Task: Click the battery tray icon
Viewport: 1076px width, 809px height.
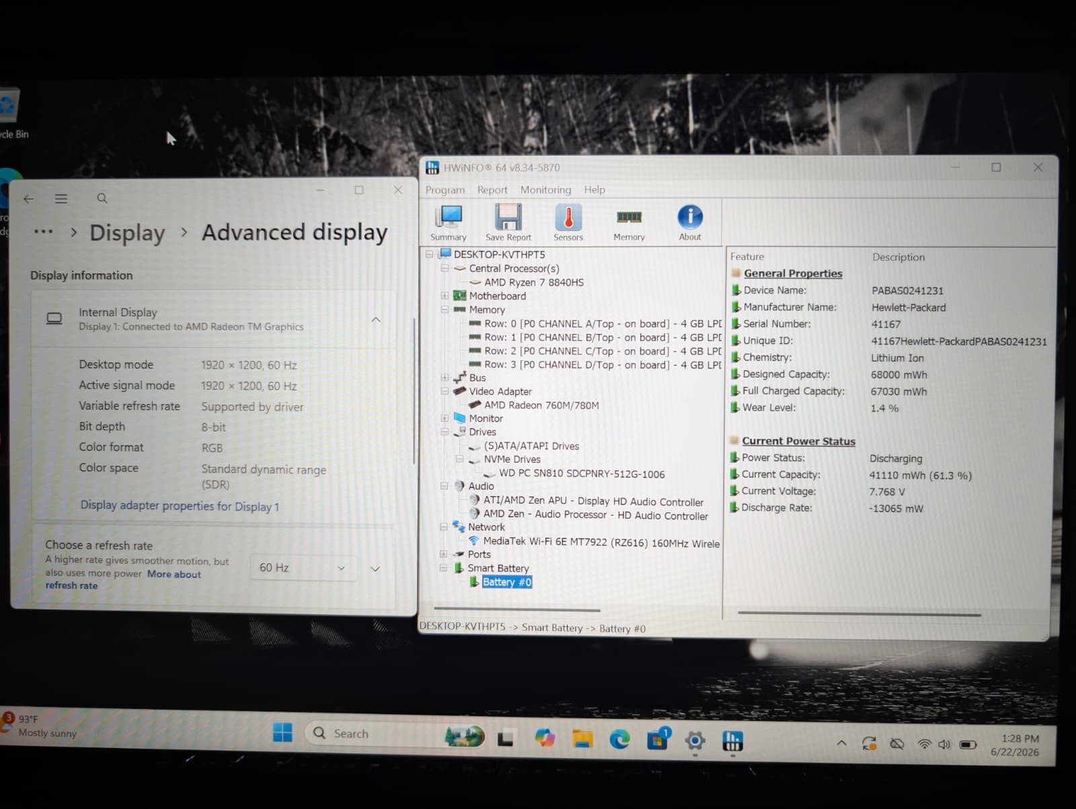Action: pos(968,744)
